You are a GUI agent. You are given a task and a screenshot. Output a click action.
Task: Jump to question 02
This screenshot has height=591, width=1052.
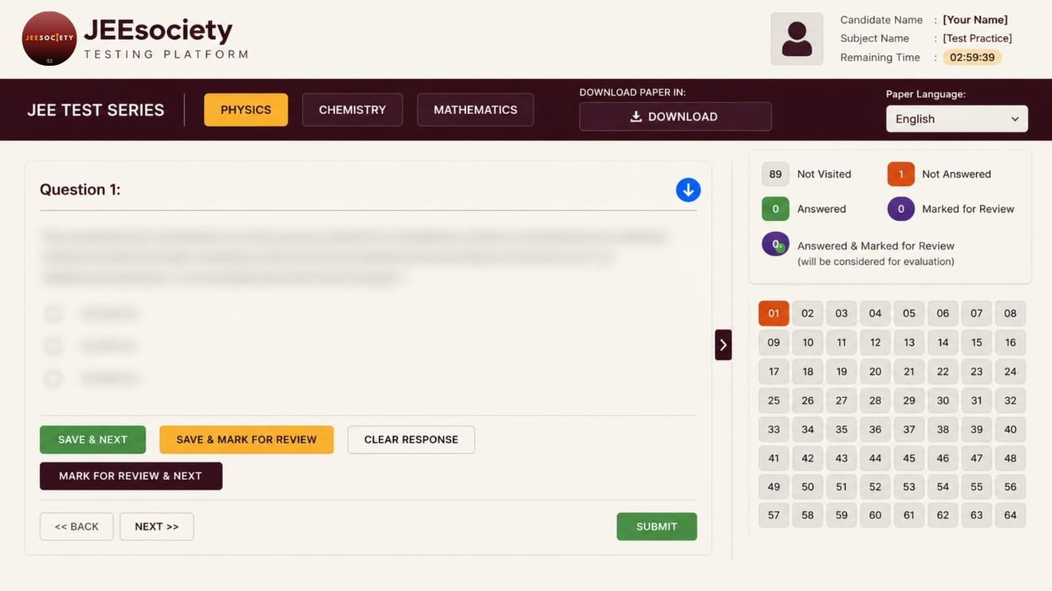click(x=808, y=314)
